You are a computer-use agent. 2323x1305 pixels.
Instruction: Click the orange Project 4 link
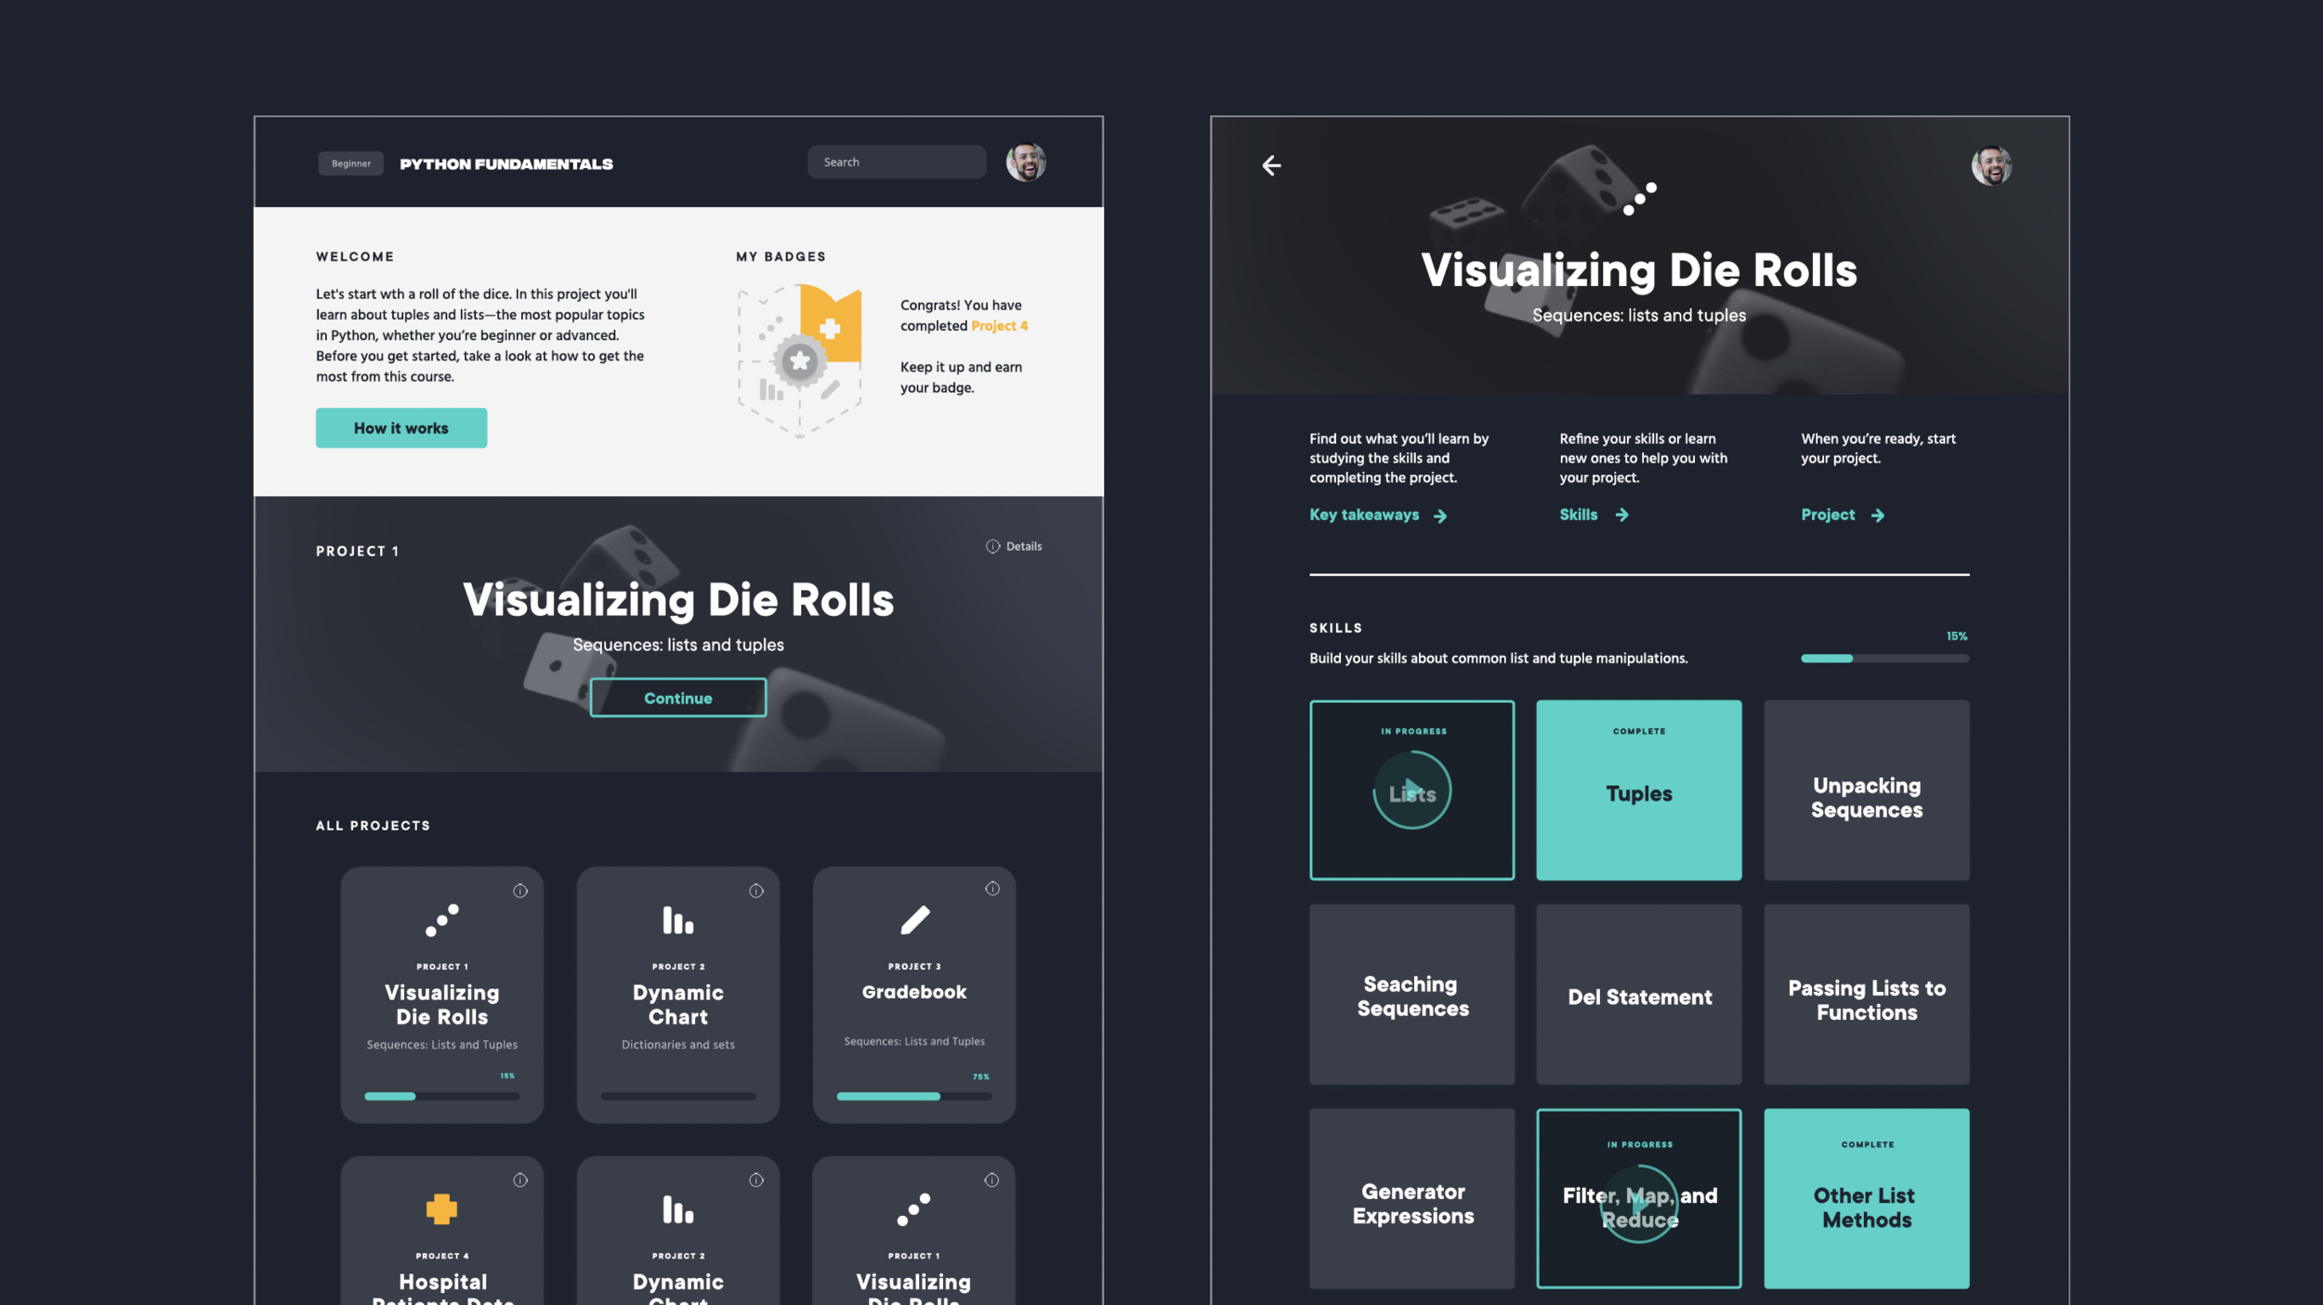(x=999, y=326)
